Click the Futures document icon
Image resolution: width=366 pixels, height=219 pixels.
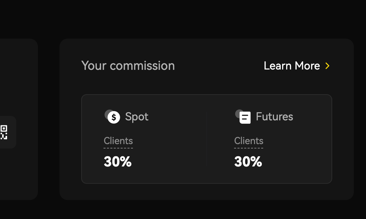245,118
